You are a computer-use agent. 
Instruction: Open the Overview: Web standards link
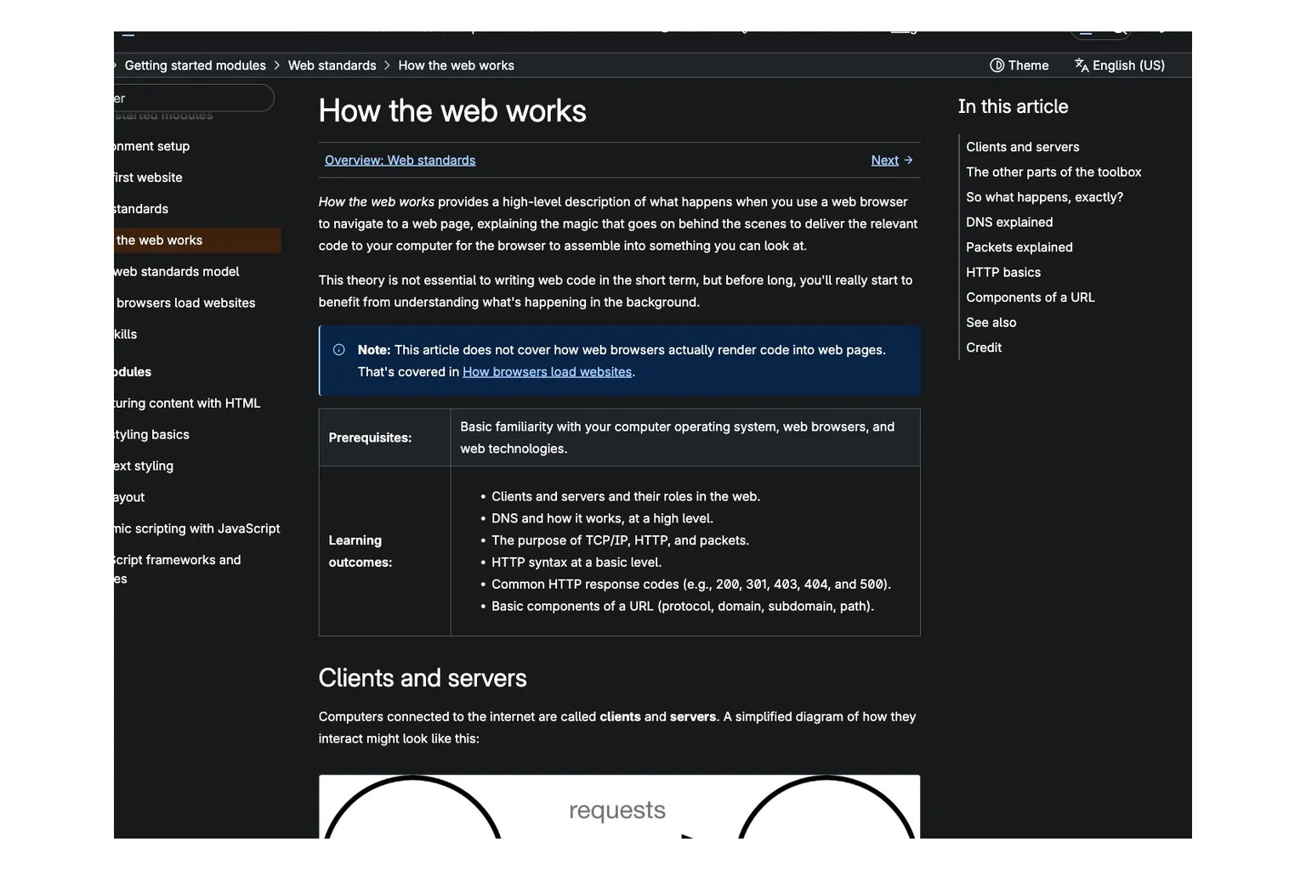400,160
